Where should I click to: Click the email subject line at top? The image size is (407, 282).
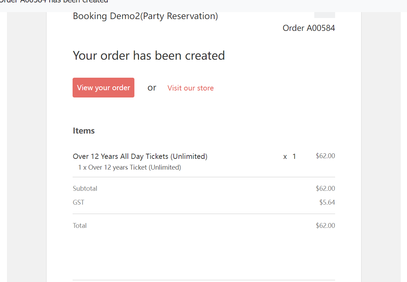point(54,1)
